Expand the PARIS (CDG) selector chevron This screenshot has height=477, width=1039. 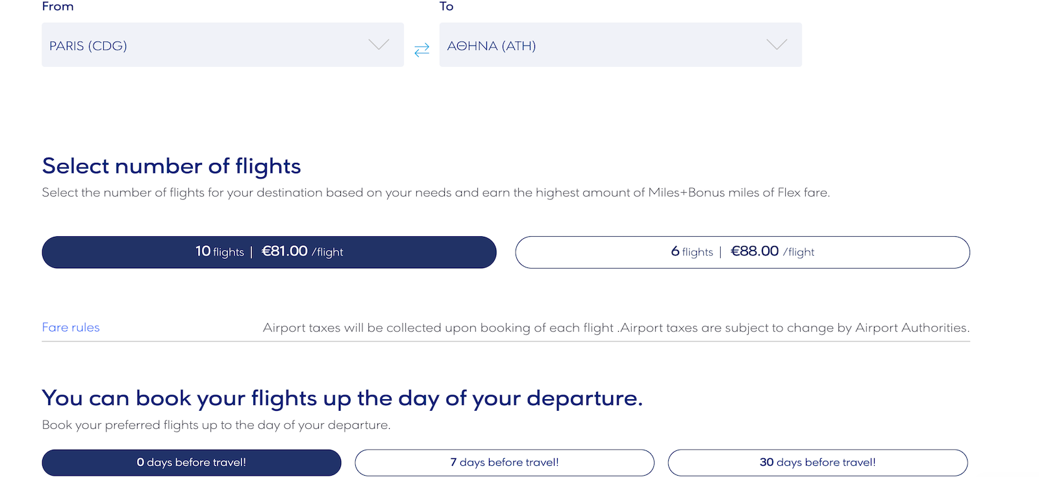click(377, 45)
